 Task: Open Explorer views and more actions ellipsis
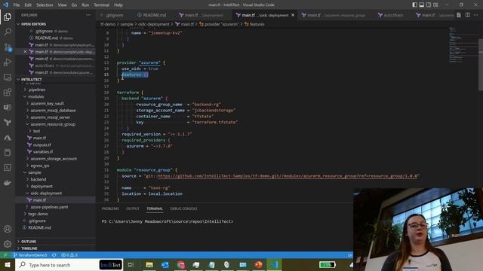point(88,15)
